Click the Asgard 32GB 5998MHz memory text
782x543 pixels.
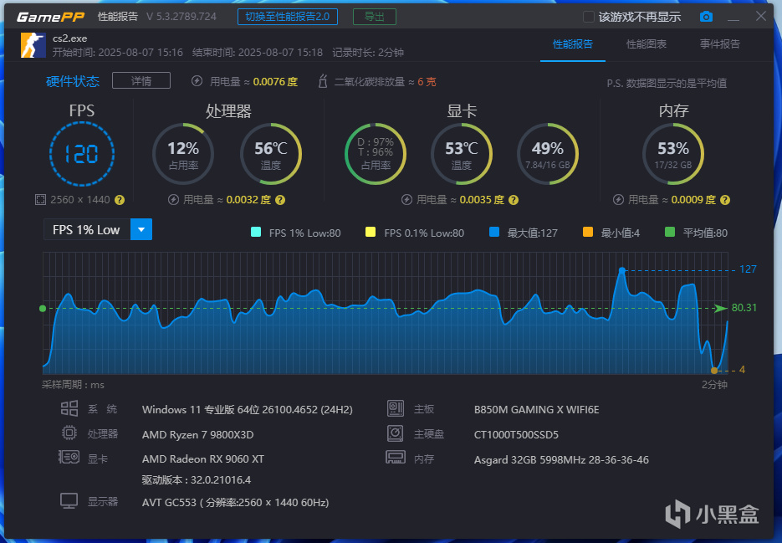[x=561, y=459]
